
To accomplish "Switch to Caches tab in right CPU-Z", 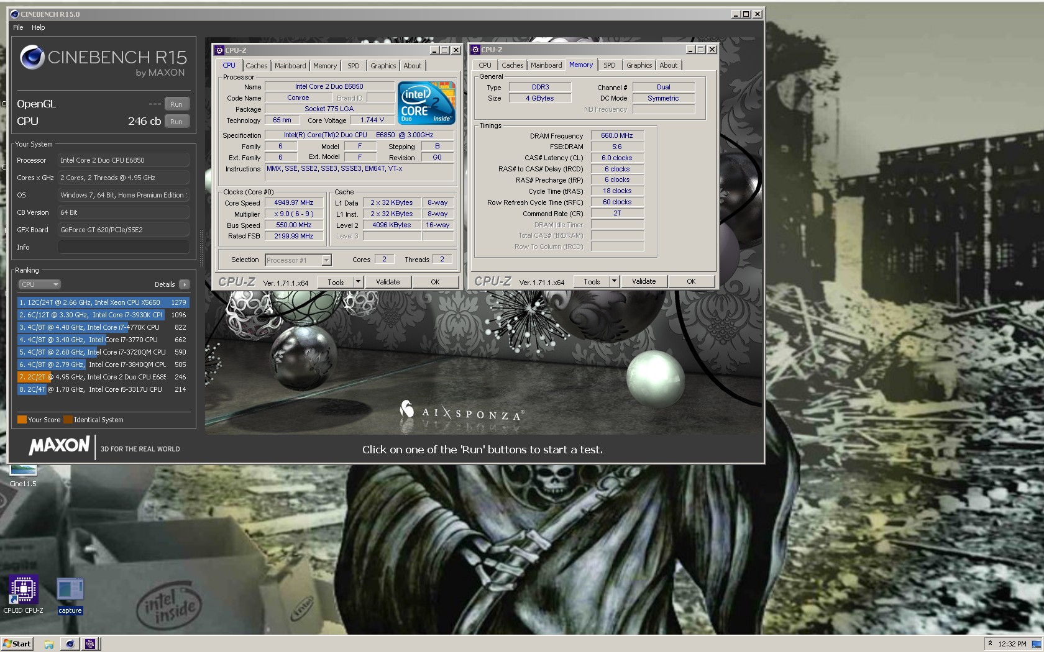I will [x=513, y=65].
